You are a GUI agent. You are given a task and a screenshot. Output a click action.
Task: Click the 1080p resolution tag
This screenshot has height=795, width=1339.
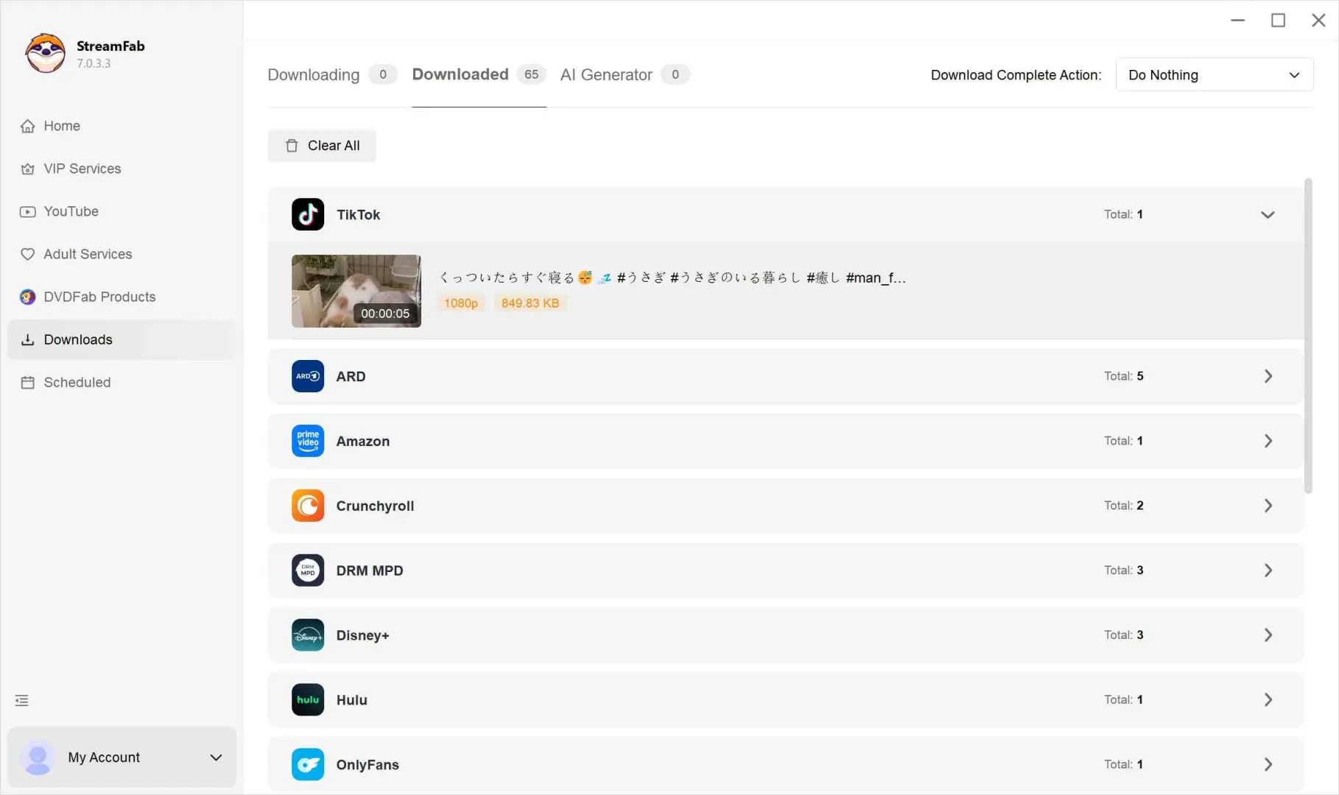[x=461, y=303]
